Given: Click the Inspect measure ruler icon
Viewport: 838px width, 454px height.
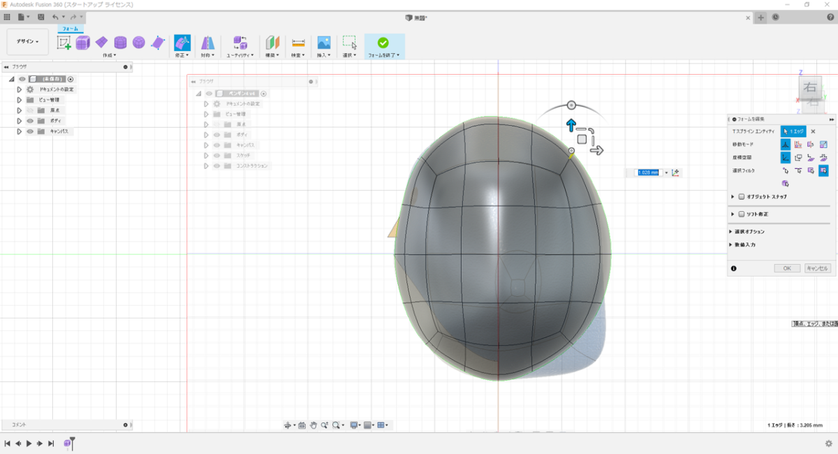Looking at the screenshot, I should coord(298,43).
